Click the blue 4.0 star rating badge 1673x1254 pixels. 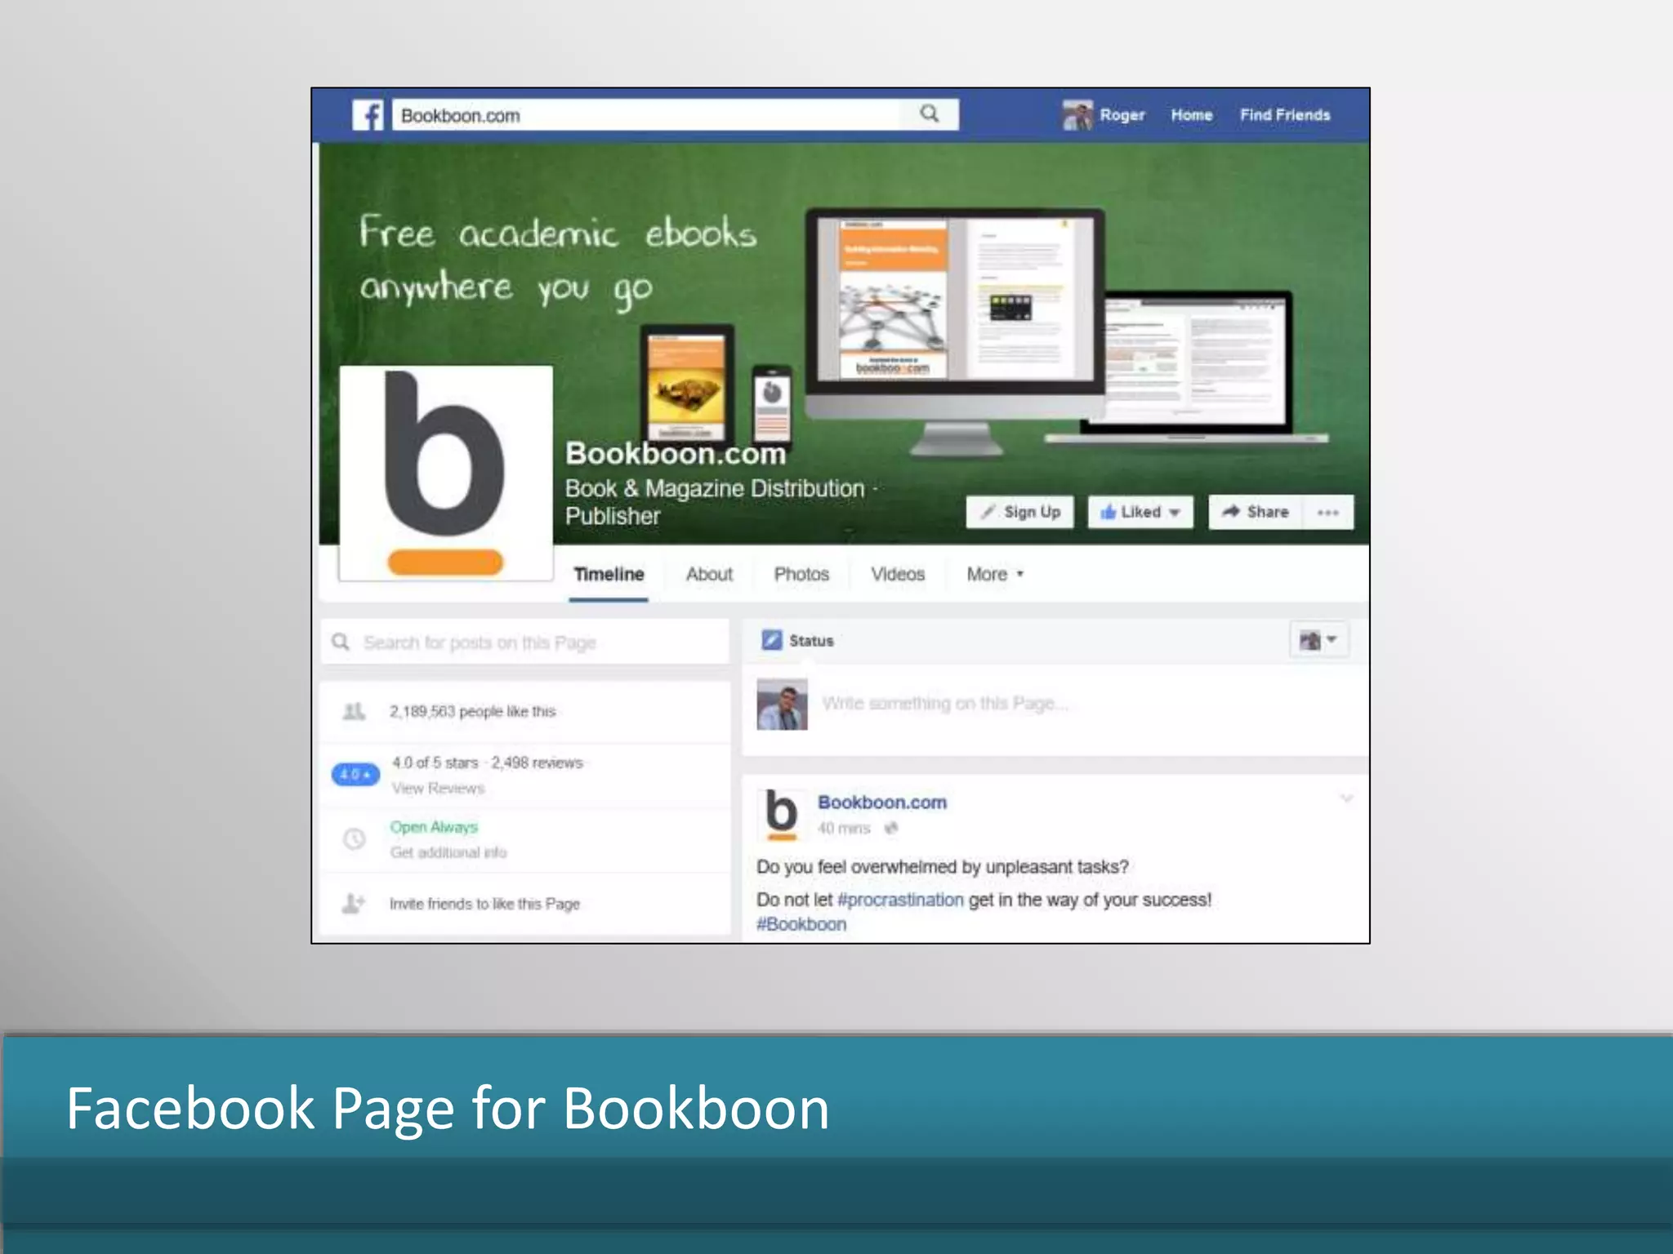coord(355,774)
